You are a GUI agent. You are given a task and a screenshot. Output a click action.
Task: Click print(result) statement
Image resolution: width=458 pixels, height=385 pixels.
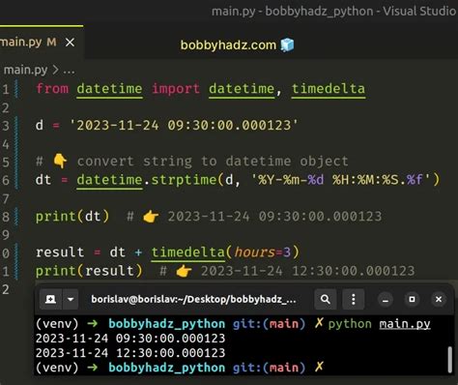tap(89, 271)
